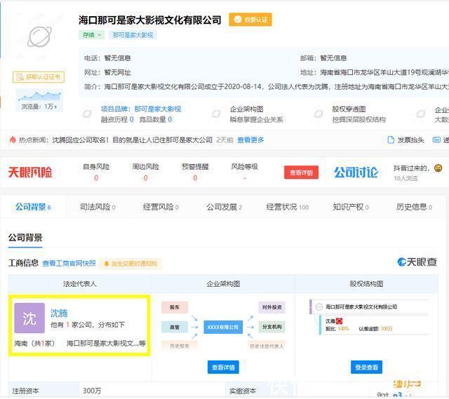The image size is (449, 399).
Task: Click the company planet logo avatar
Action: (39, 36)
